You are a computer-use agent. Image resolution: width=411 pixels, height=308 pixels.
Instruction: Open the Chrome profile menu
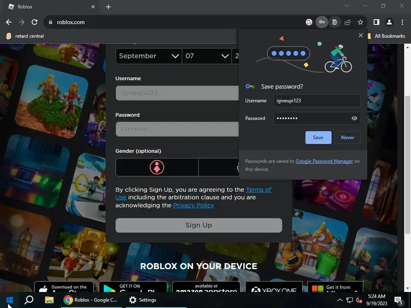[x=389, y=22]
